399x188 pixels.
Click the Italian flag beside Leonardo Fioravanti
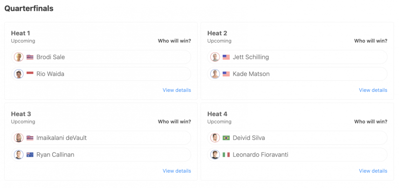(x=226, y=155)
